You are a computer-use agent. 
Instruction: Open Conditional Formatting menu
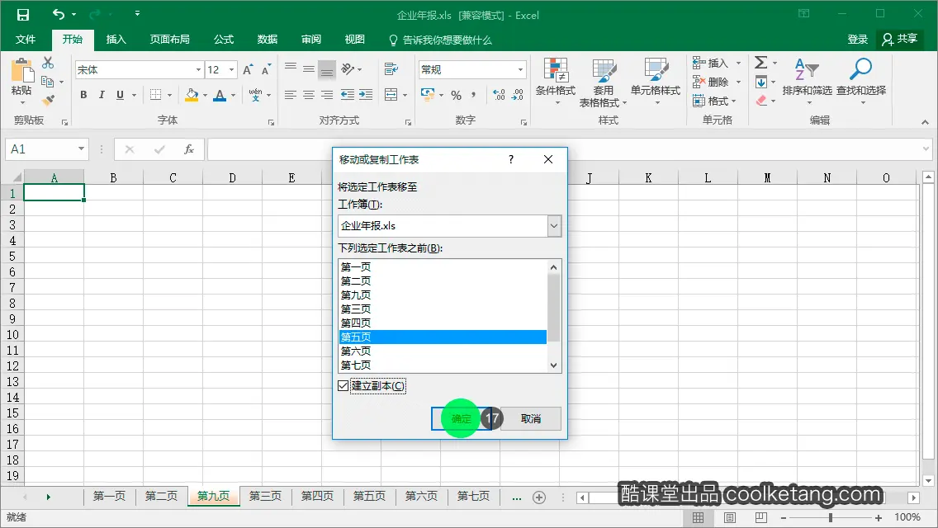pyautogui.click(x=555, y=82)
